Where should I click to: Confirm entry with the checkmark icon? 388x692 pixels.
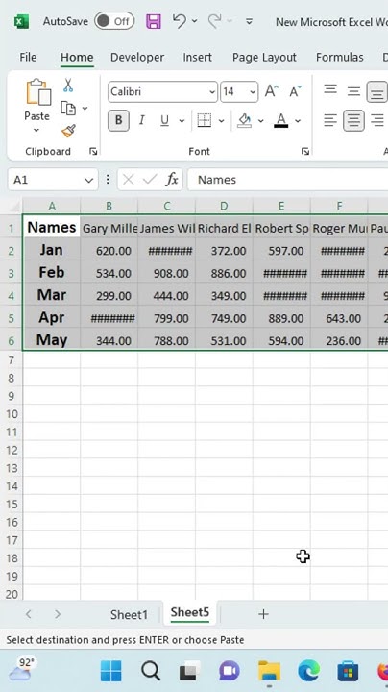[150, 180]
